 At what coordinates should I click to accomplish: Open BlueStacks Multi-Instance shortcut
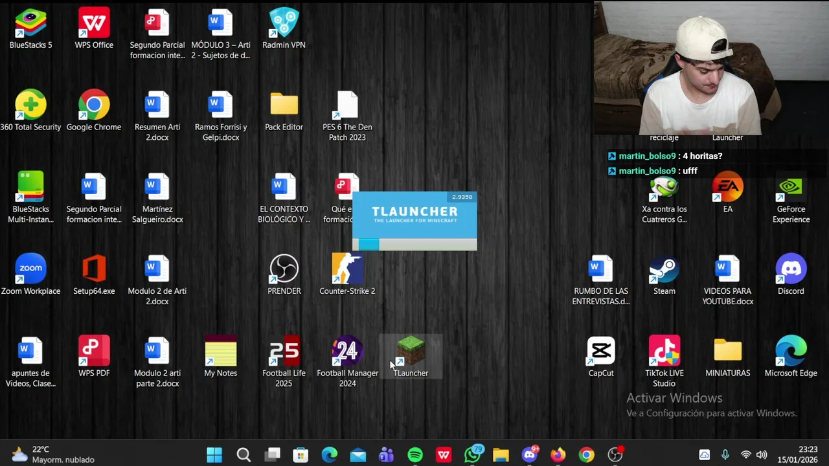pos(30,198)
